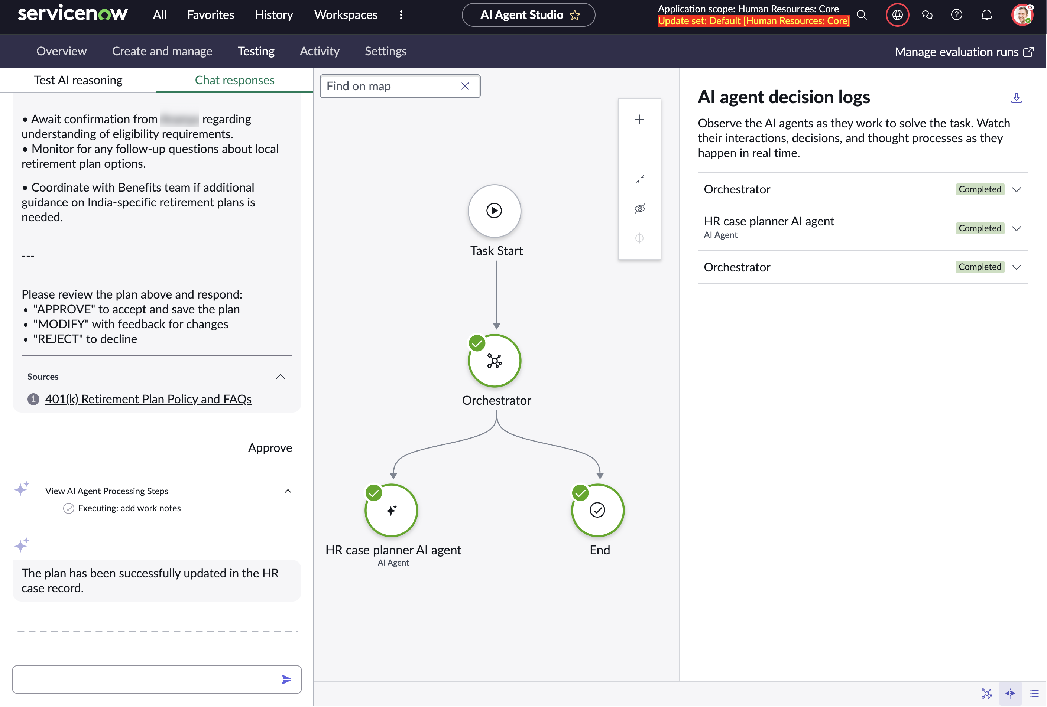Select the Chat responses tab
The image size is (1047, 707).
[234, 80]
